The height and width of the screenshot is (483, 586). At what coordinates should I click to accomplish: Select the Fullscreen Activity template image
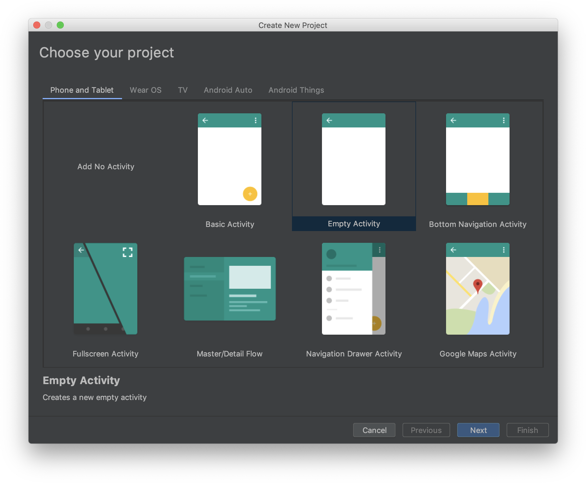[x=105, y=288]
